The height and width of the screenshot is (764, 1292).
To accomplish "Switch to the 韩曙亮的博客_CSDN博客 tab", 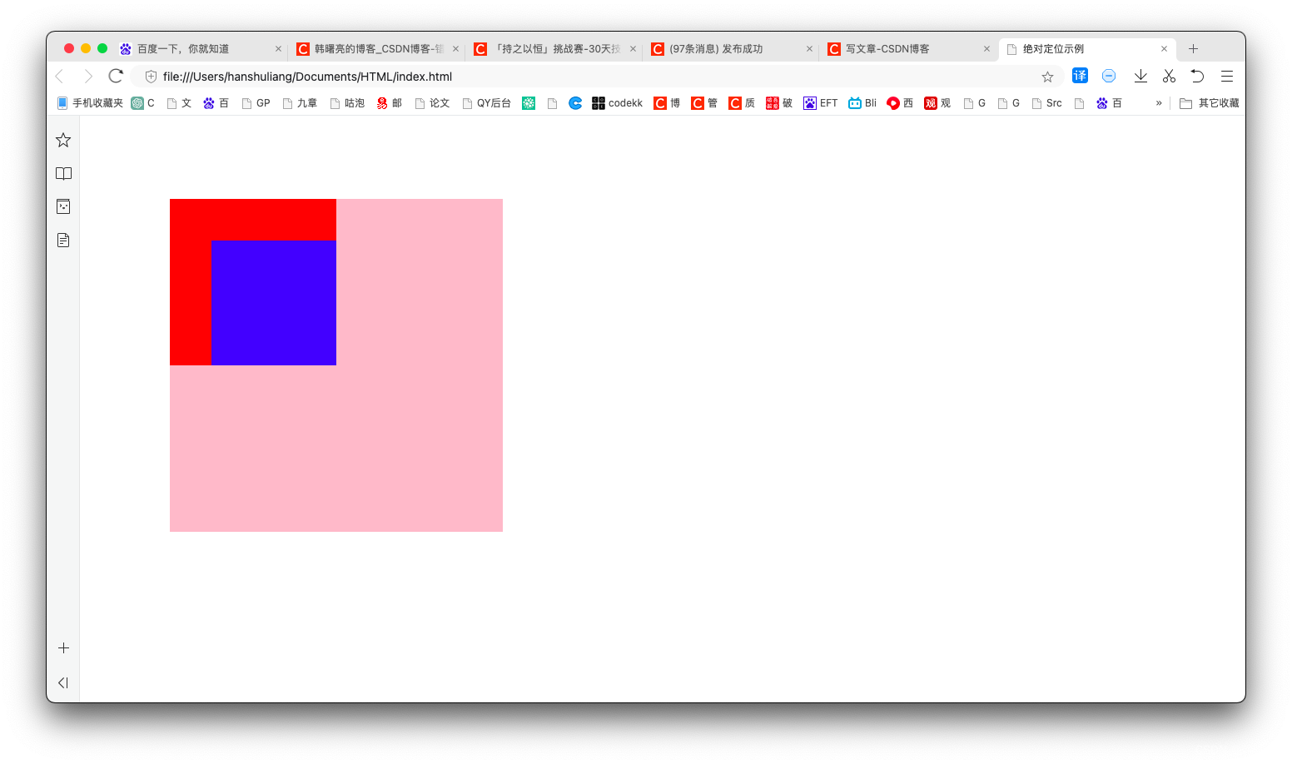I will 376,49.
